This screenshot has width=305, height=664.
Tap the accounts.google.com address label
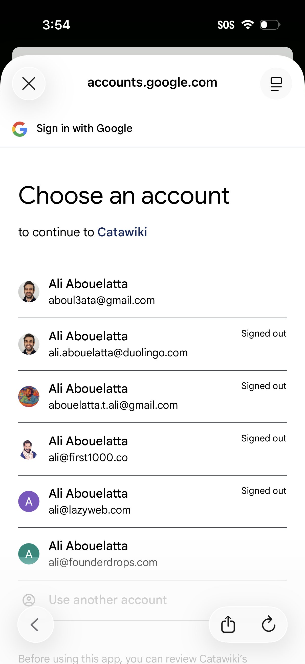click(152, 82)
